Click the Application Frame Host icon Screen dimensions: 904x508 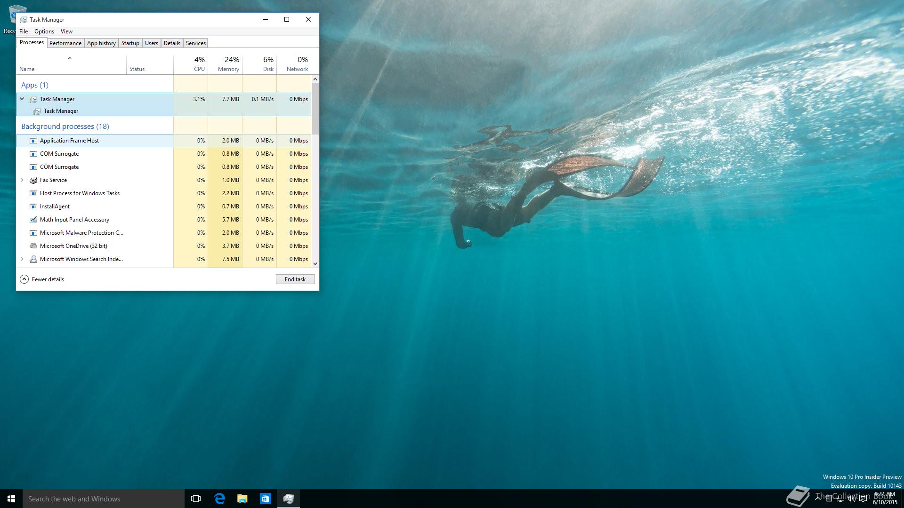(x=33, y=141)
